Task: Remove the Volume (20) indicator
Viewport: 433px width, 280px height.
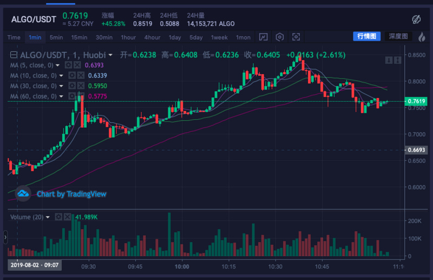Action: click(x=67, y=217)
